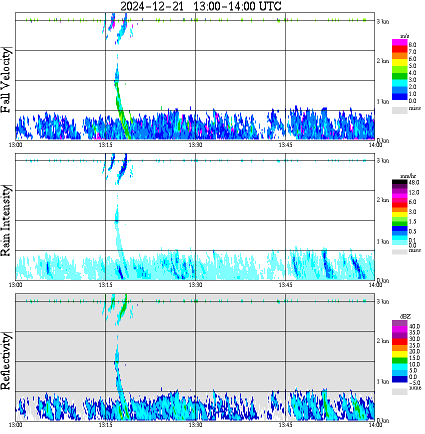425x434 pixels.
Task: Click the title "2024-12-21 13:00-14:00 UTC"
Action: [x=200, y=6]
